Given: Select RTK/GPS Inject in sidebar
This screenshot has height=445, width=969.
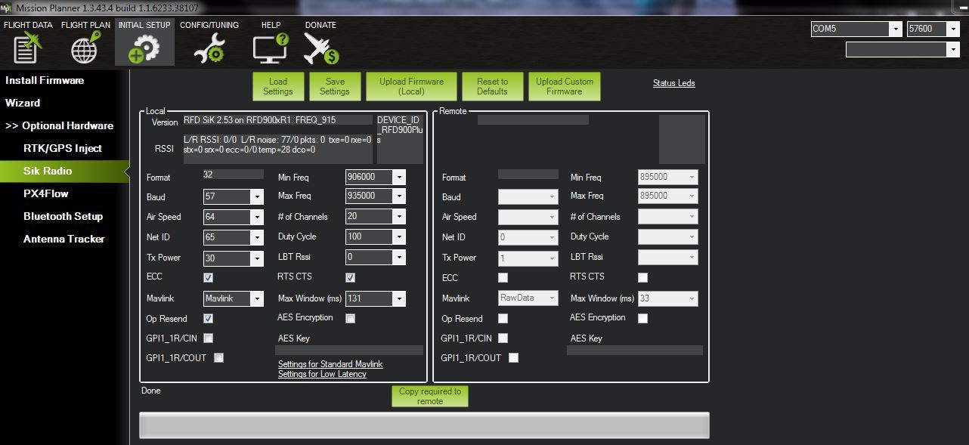Looking at the screenshot, I should 63,149.
